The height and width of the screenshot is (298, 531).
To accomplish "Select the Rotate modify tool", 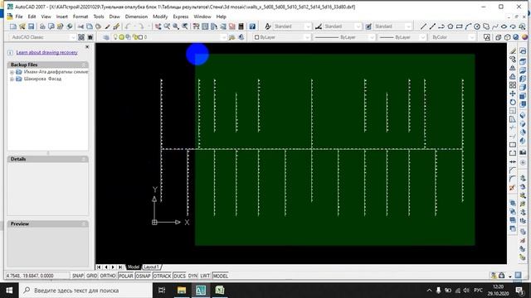I will click(513, 102).
